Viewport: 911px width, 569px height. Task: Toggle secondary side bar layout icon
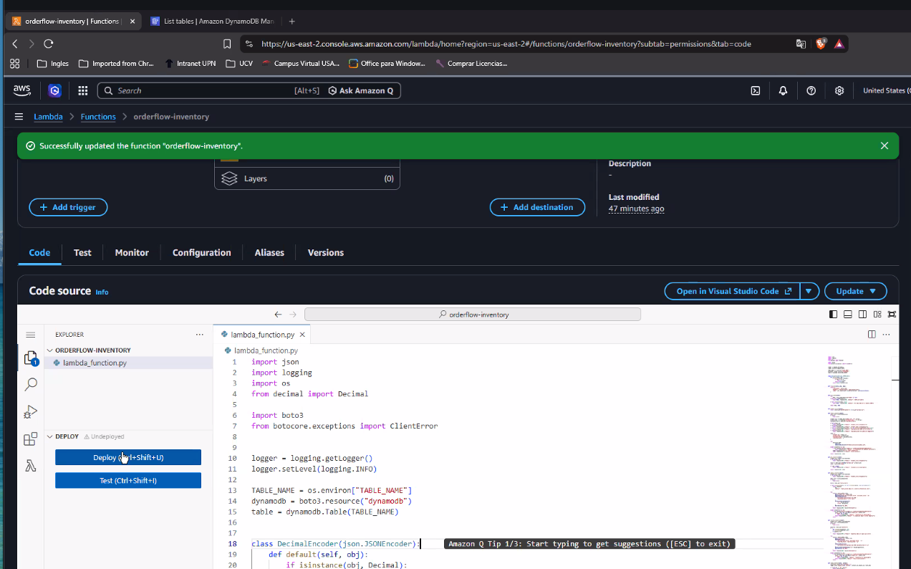pyautogui.click(x=862, y=315)
